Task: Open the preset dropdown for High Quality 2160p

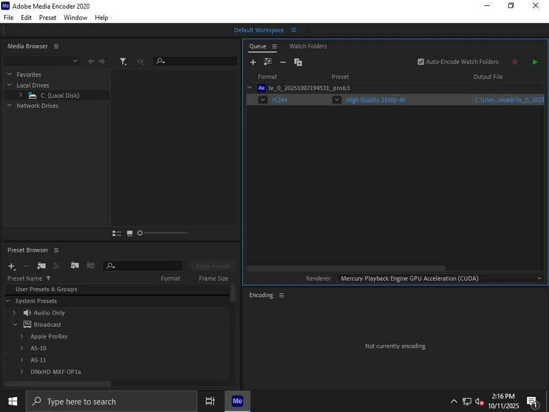Action: [337, 100]
